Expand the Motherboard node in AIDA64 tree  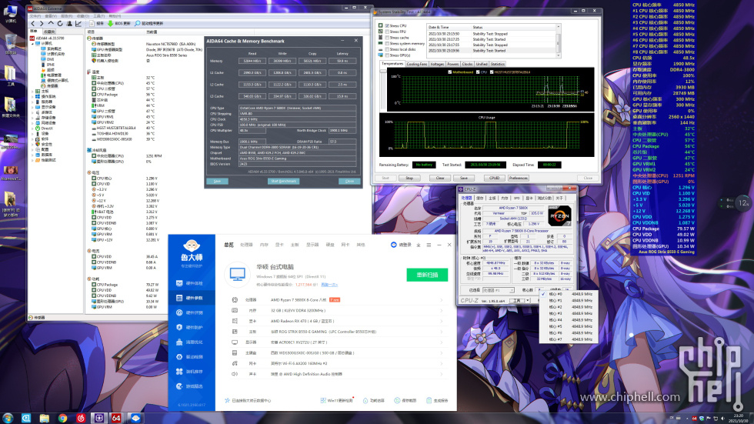tap(33, 91)
